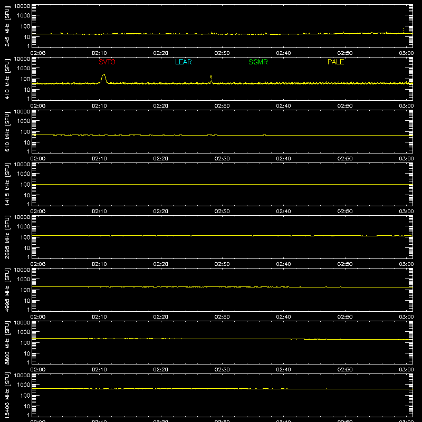Click 02:10 tick label under the 245 MHz plot
Image resolution: width=422 pixels, height=422 pixels.
(x=99, y=53)
